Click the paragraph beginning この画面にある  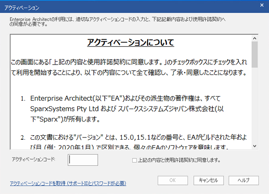pyautogui.click(x=129, y=67)
